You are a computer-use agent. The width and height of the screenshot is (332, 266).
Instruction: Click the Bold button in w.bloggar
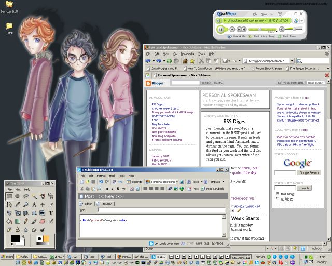(107, 189)
